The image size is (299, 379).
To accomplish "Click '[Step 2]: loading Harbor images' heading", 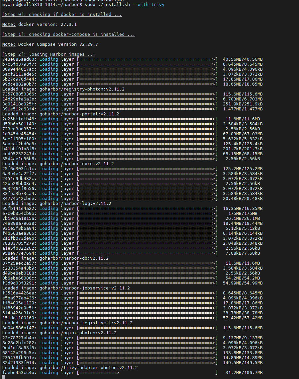I will click(49, 54).
